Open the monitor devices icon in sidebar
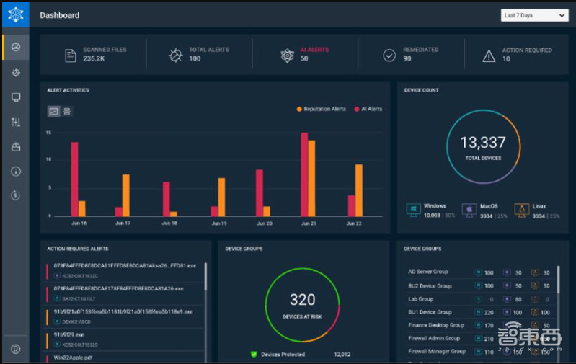 [16, 97]
